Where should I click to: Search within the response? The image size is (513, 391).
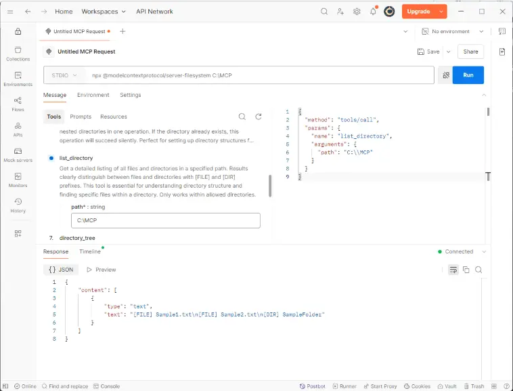pyautogui.click(x=478, y=270)
